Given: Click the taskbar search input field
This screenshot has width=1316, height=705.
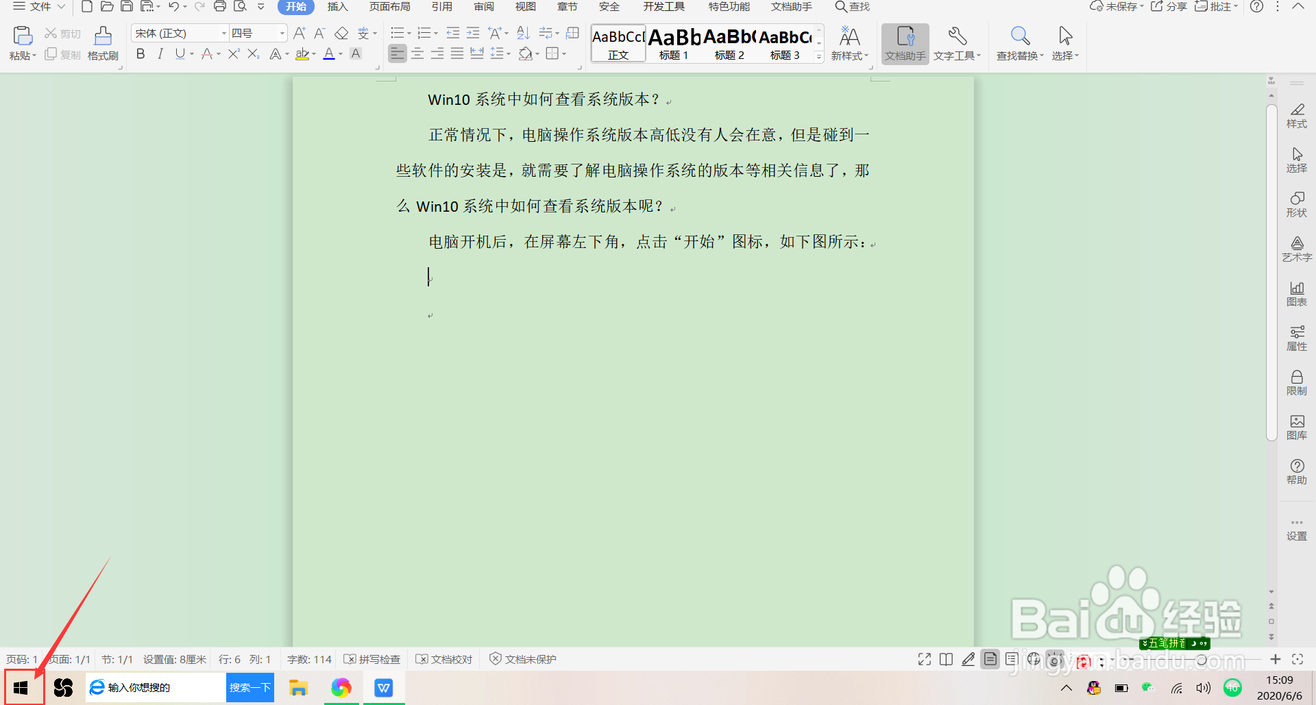Looking at the screenshot, I should click(158, 687).
